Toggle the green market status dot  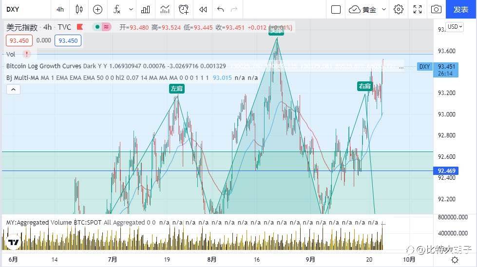[x=97, y=27]
